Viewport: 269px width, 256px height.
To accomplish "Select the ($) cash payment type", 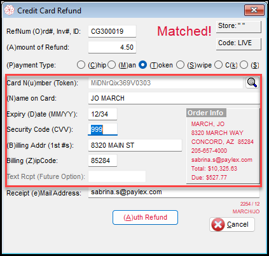I will 244,65.
